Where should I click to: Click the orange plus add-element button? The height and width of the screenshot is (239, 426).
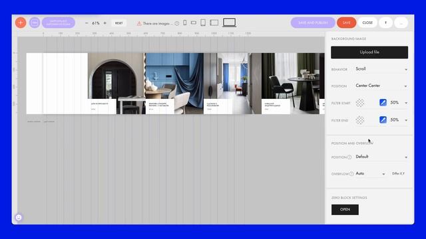[21, 23]
